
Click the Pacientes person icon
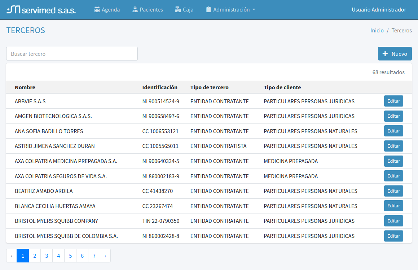coord(135,10)
